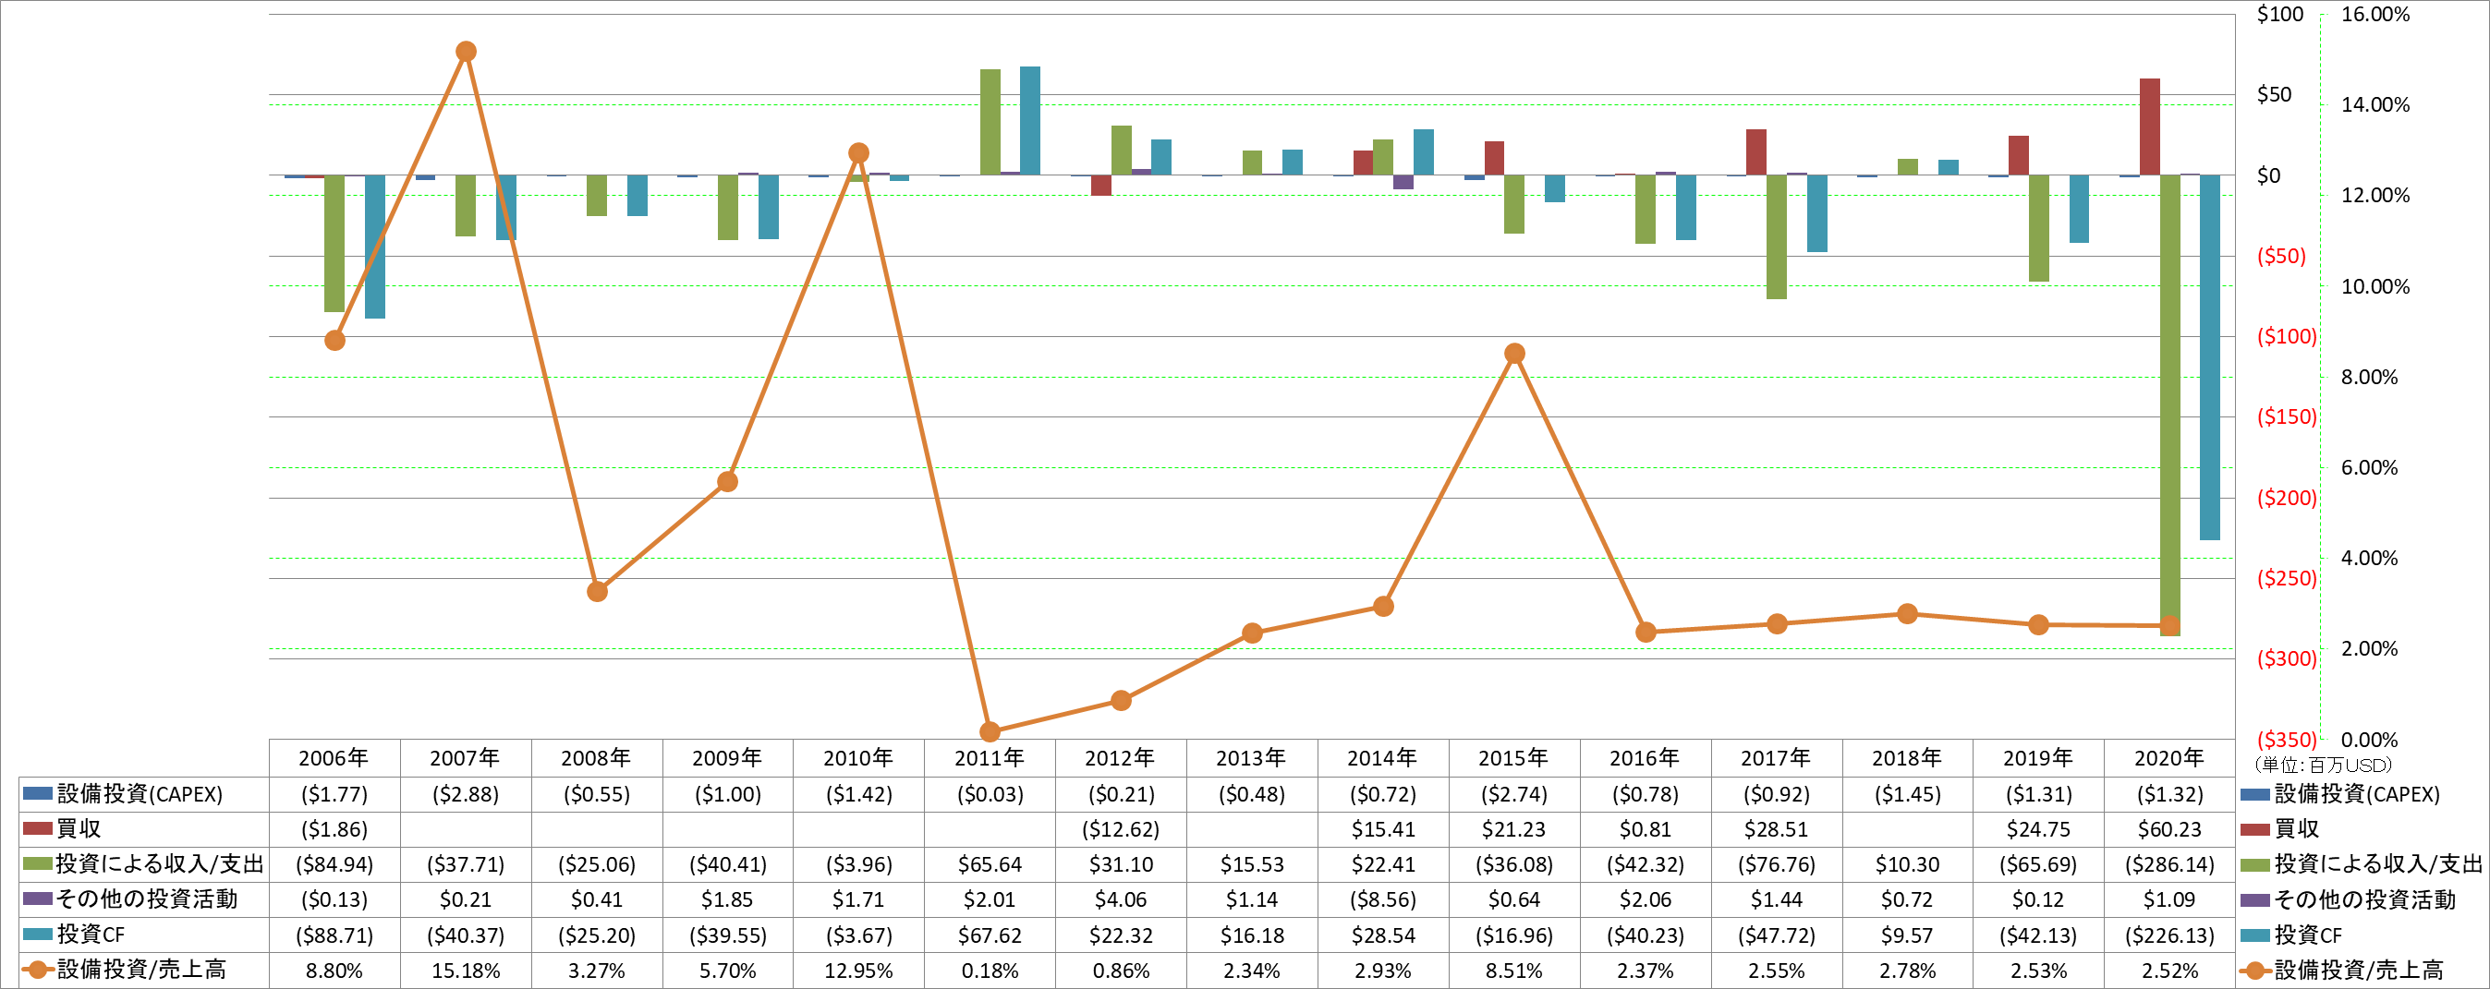2490x989 pixels.
Task: Click the green 投資による収入/支出 swatch in left table
Action: [x=37, y=863]
